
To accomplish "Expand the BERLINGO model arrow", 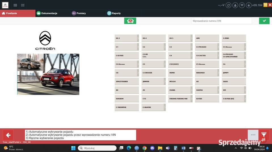I will click(218, 73).
